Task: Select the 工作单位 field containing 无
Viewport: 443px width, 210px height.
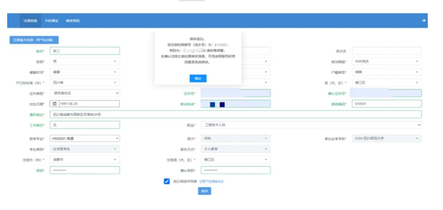Action: tap(85, 125)
